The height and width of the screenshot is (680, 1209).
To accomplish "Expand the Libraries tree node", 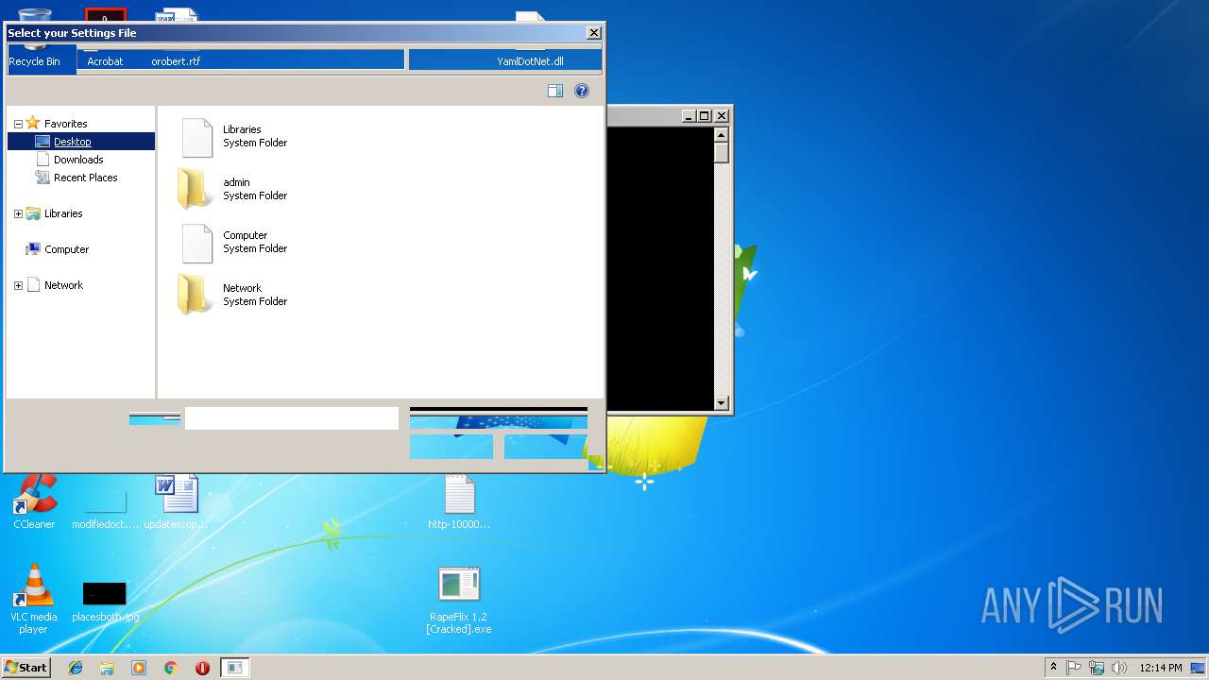I will pos(18,214).
